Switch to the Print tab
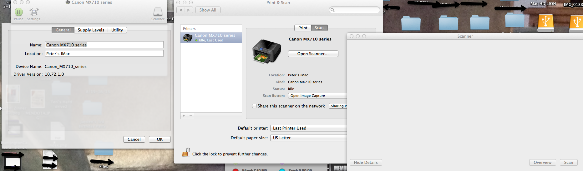 pyautogui.click(x=303, y=28)
